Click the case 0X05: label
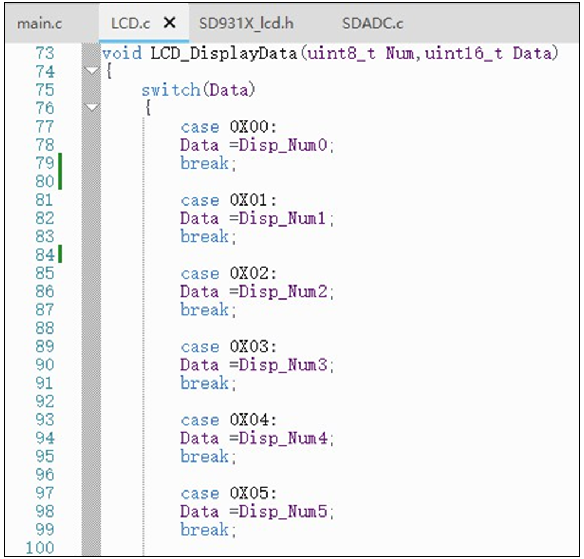 point(228,493)
